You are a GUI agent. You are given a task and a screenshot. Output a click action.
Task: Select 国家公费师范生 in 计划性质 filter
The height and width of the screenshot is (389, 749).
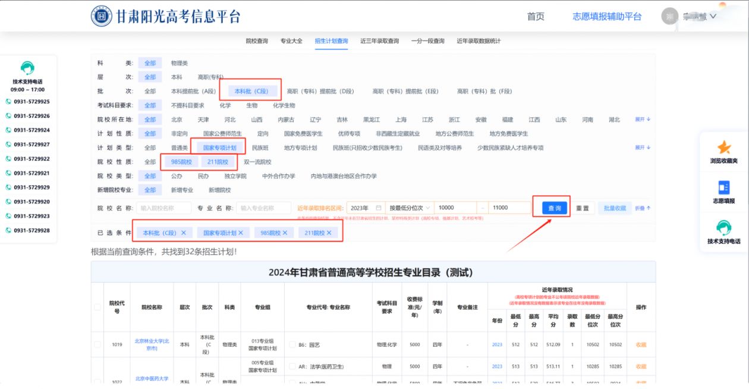point(222,134)
